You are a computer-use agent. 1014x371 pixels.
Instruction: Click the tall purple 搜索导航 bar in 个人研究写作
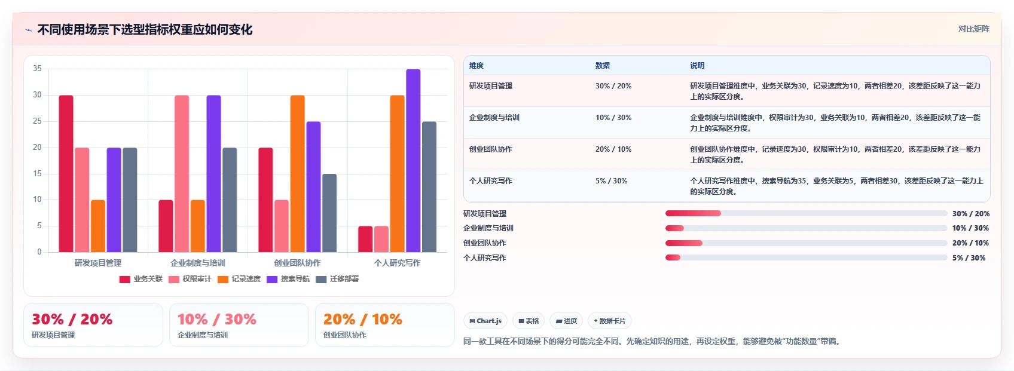point(413,161)
